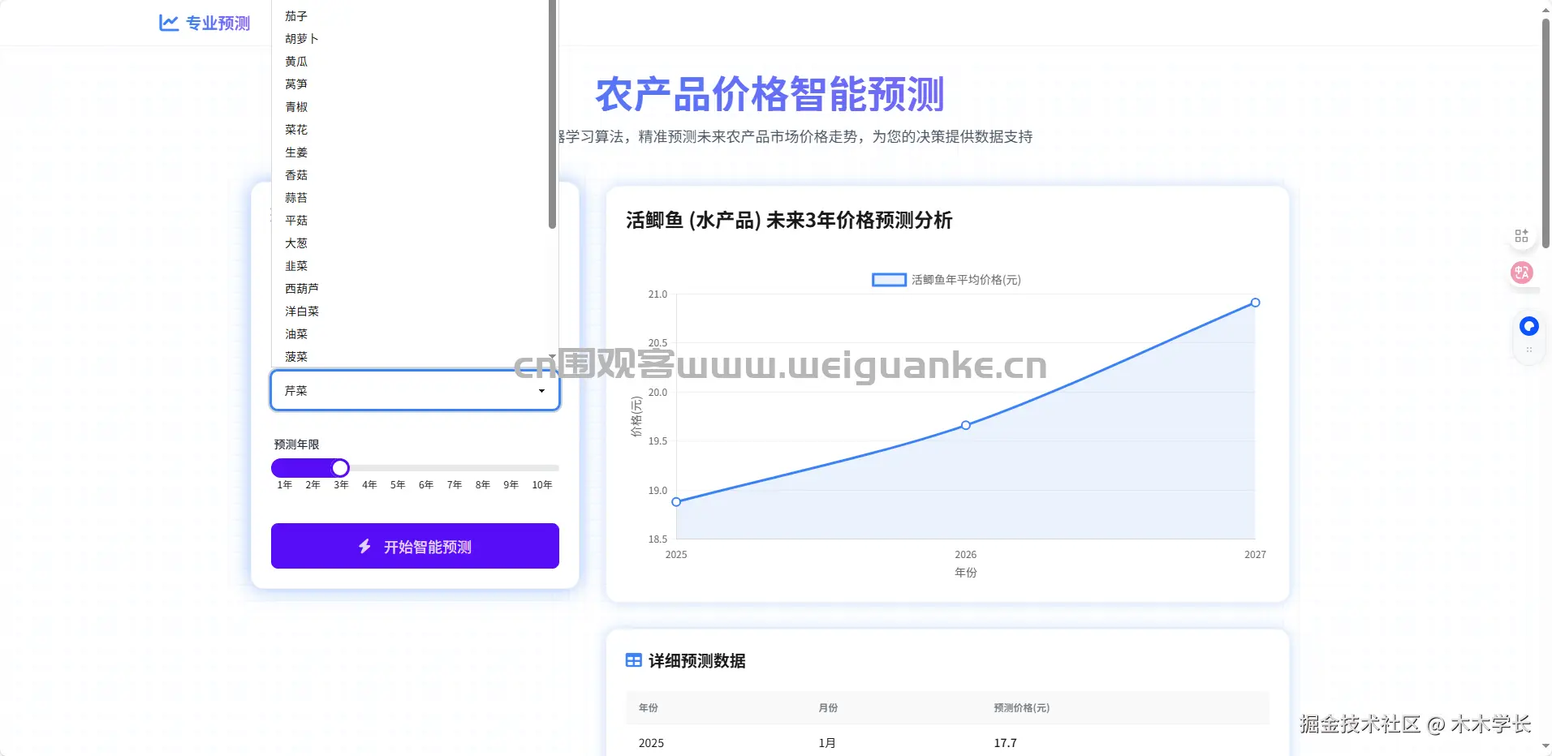Select 黄瓜 from the product list
Viewport: 1552px width, 756px height.
297,61
